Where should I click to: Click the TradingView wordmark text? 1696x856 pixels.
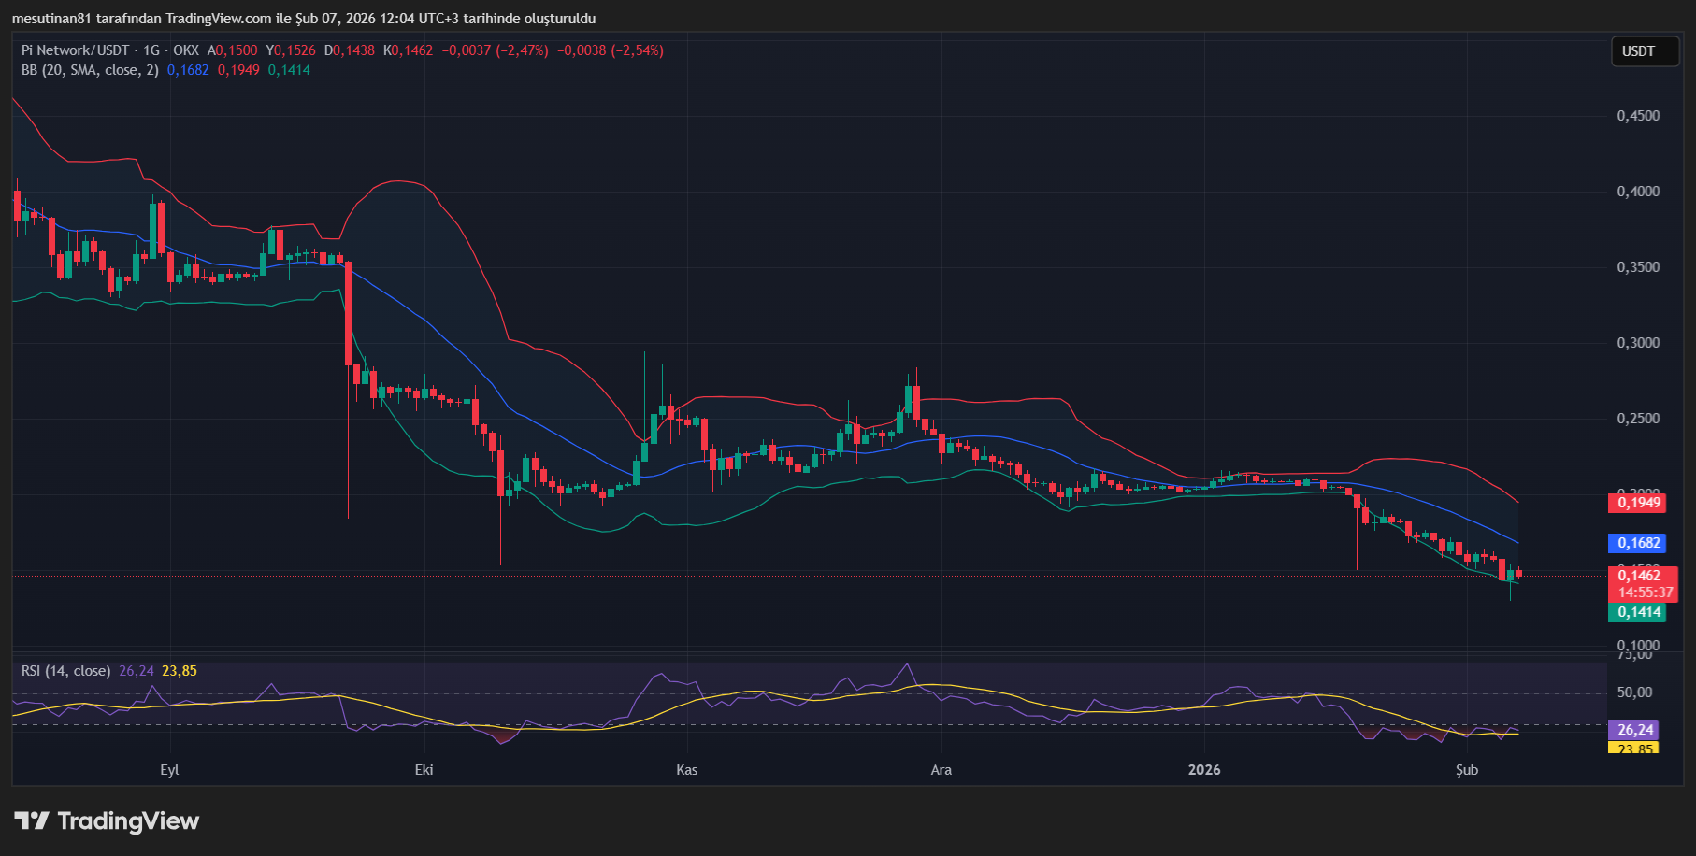tap(128, 820)
